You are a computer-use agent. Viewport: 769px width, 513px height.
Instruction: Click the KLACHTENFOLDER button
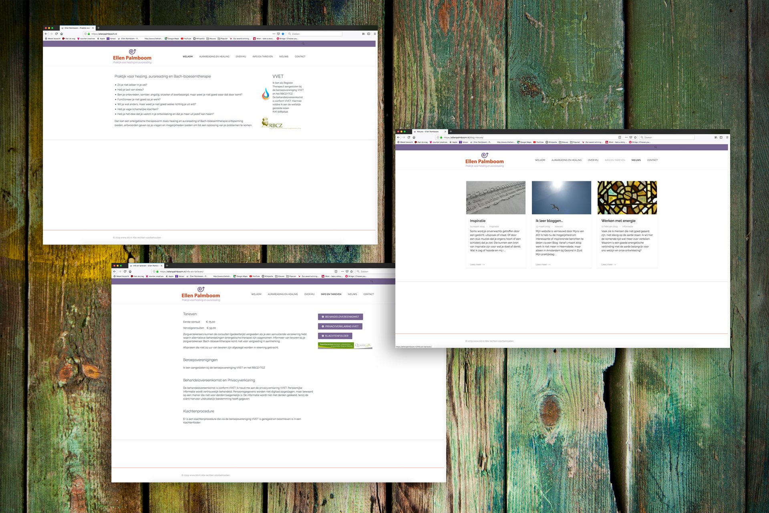(335, 336)
